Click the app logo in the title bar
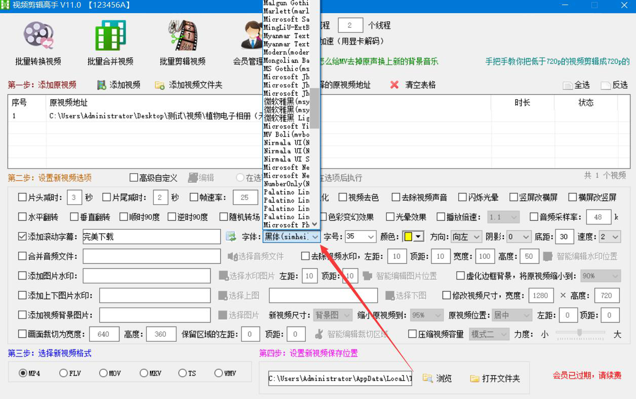 (x=6, y=5)
